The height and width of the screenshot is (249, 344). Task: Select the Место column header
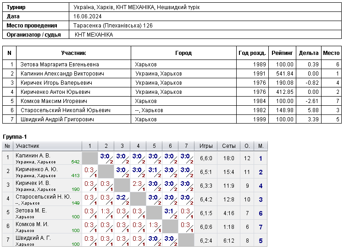tap(331, 53)
